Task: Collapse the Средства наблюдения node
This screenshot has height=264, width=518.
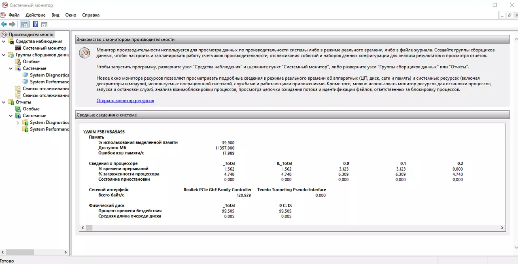Action: [x=4, y=41]
